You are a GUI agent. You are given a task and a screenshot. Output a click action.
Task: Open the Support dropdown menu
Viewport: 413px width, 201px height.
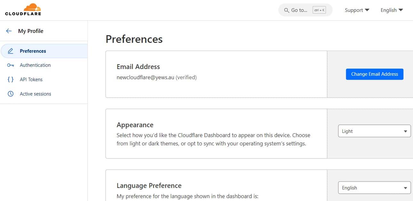(357, 10)
